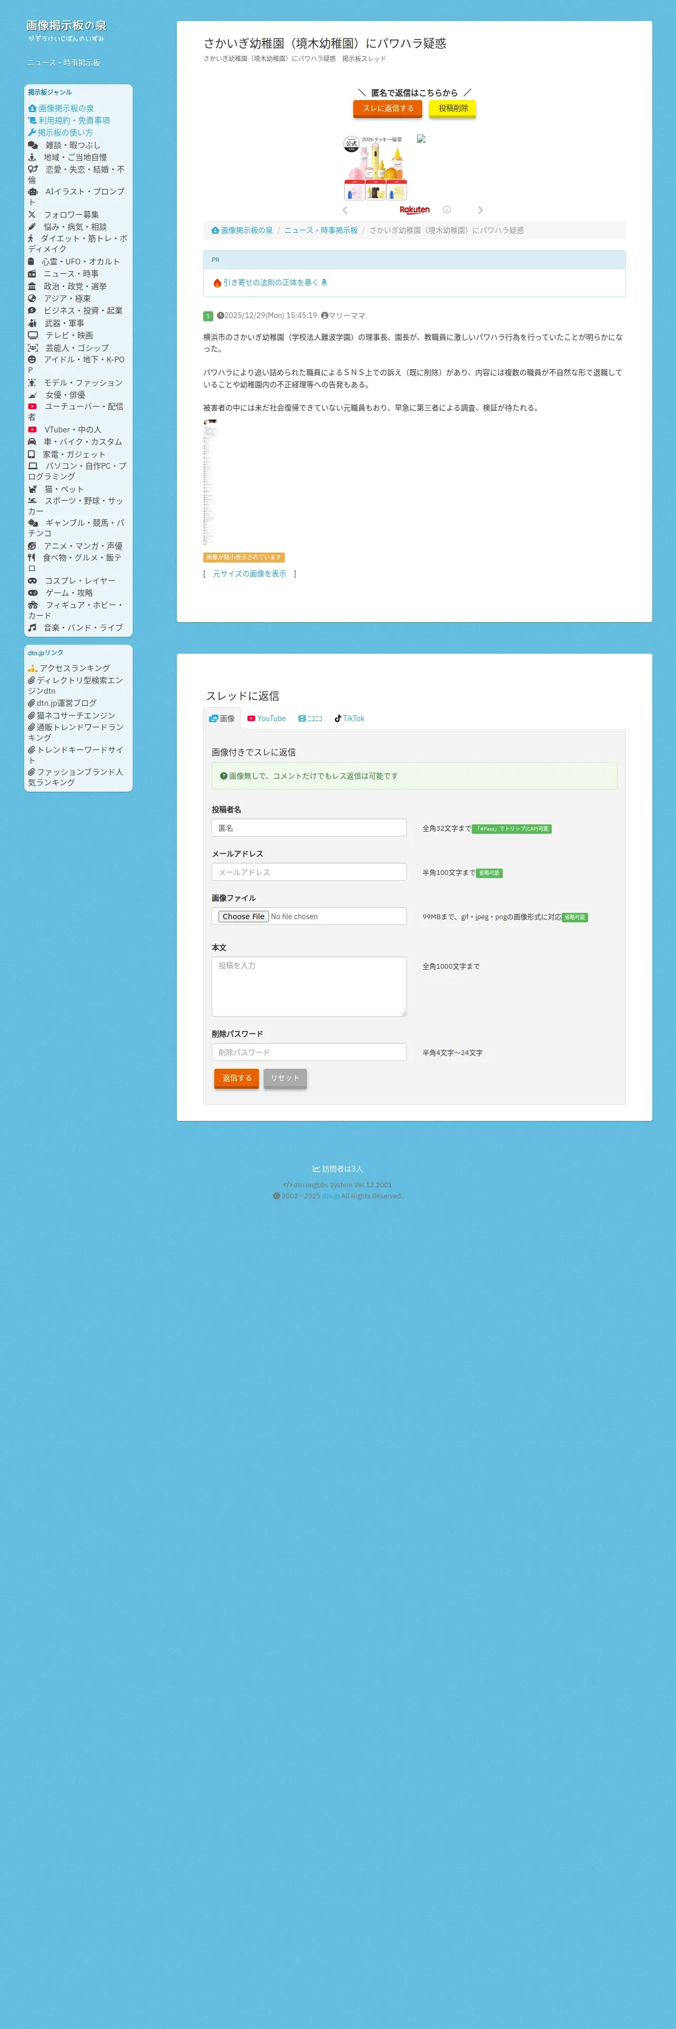Click the cat icon for 猫・ペット
The image size is (676, 2029).
pos(32,489)
